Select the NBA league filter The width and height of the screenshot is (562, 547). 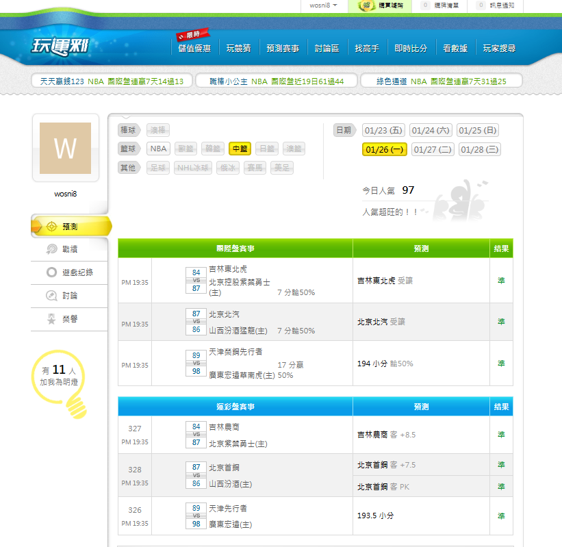[158, 149]
